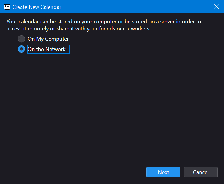Click the focused On the Network label
Image resolution: width=224 pixels, height=184 pixels.
[x=47, y=49]
